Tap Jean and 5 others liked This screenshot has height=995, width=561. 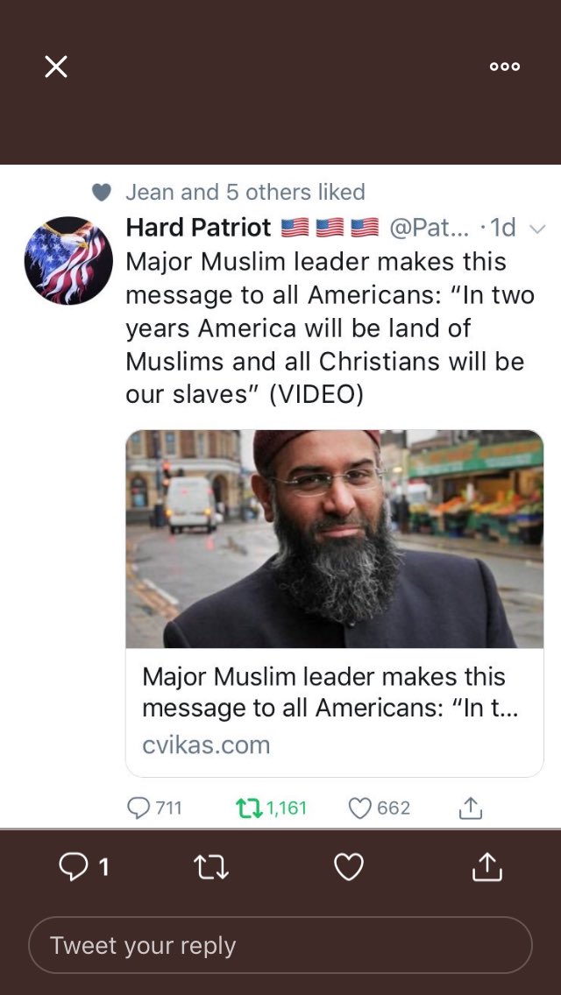coord(245,192)
